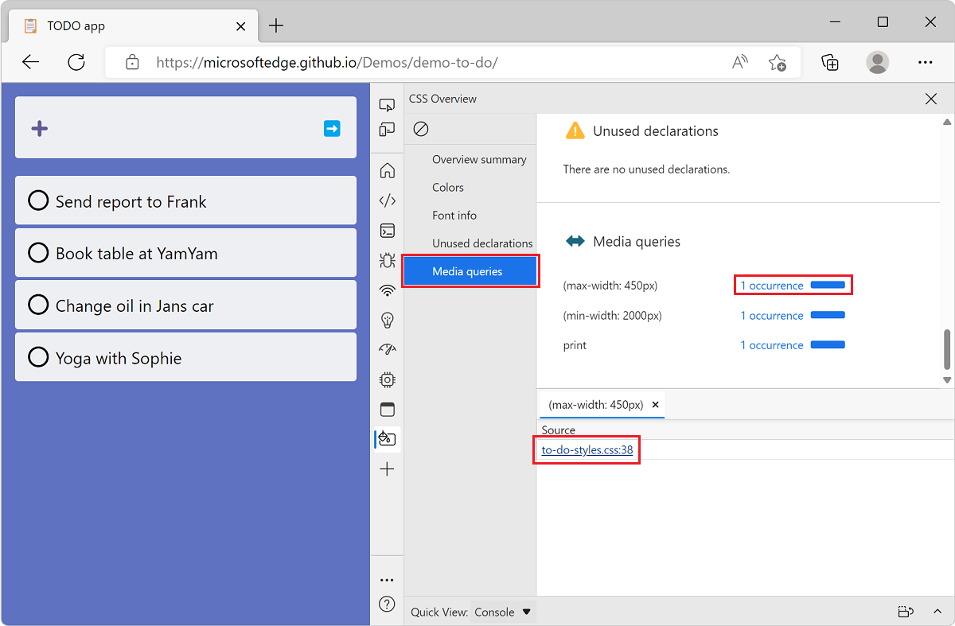Toggle the device emulation tool
955x626 pixels.
387,129
